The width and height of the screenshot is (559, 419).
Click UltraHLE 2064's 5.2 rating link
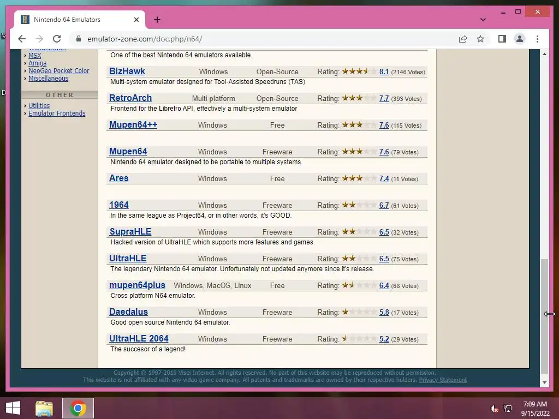(x=384, y=339)
